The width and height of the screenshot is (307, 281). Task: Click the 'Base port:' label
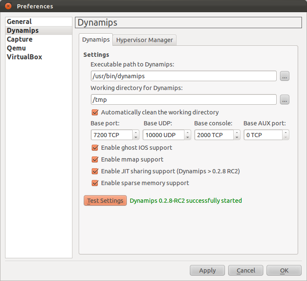coord(105,123)
